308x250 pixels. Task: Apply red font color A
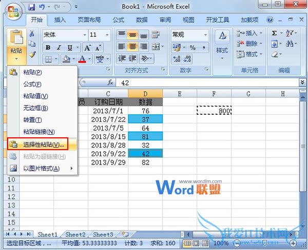[x=82, y=59]
